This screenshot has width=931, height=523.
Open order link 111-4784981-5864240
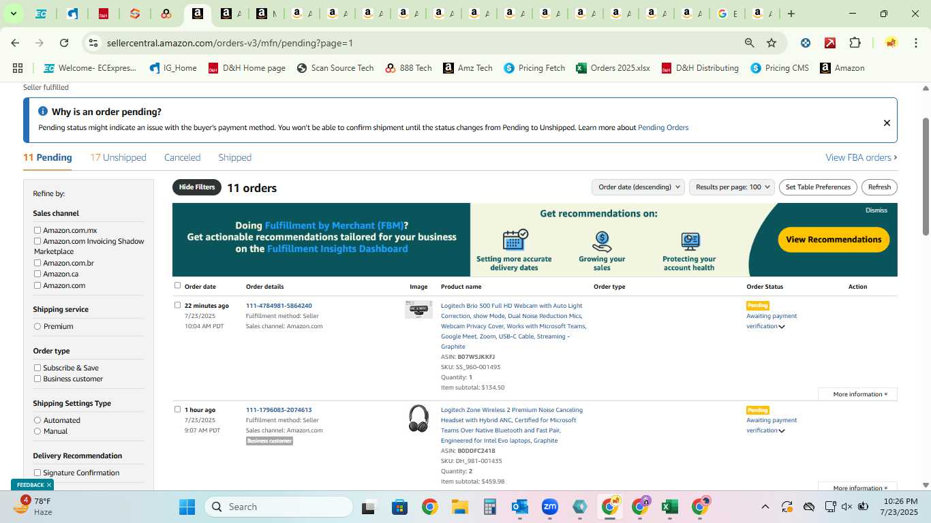[279, 306]
